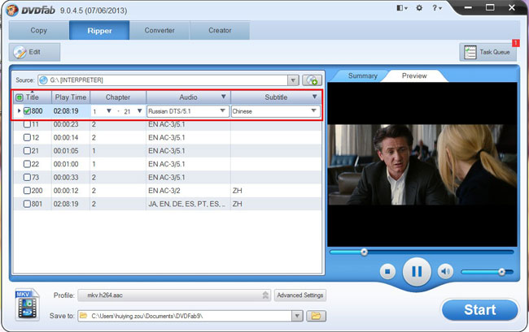Open the skin layout menu icon
Viewport: 529px width, 332px height.
tap(402, 8)
